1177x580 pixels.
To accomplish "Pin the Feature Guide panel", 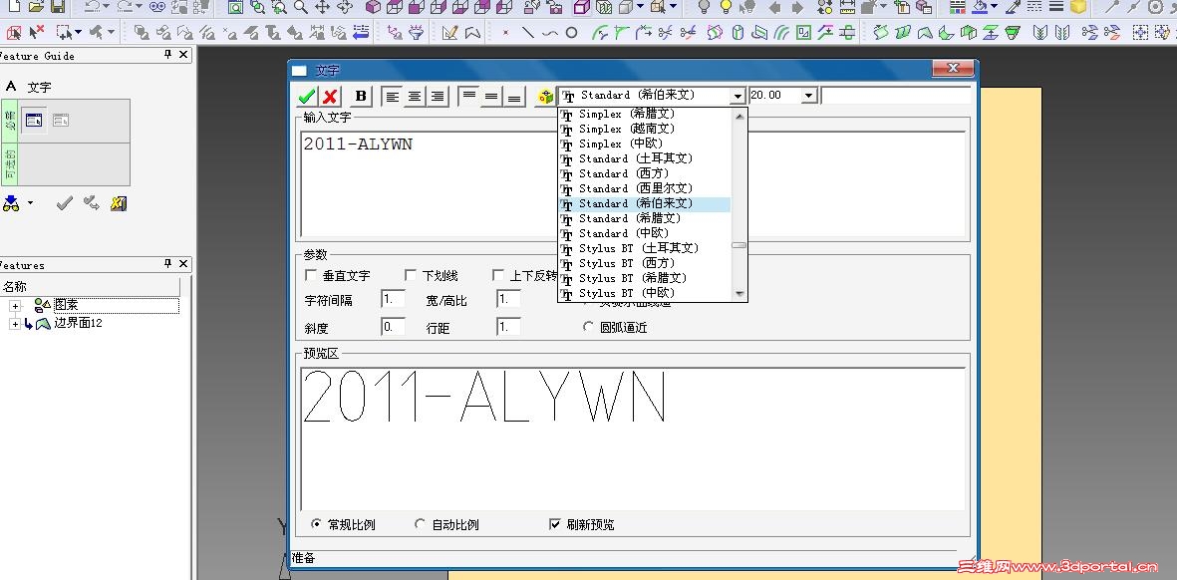I will [168, 55].
